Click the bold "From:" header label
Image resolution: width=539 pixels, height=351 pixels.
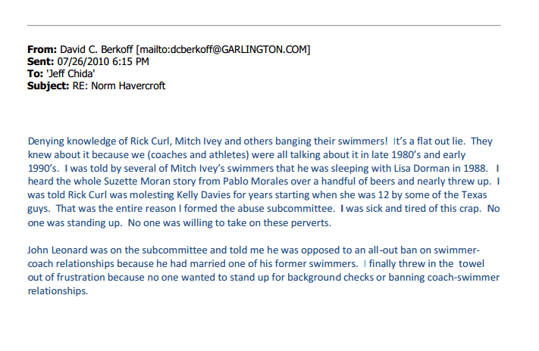pyautogui.click(x=42, y=50)
